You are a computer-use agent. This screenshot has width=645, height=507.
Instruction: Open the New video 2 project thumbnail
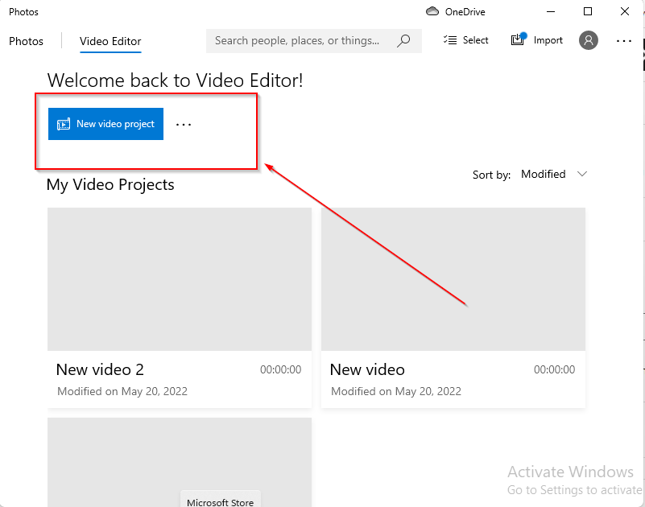point(179,279)
